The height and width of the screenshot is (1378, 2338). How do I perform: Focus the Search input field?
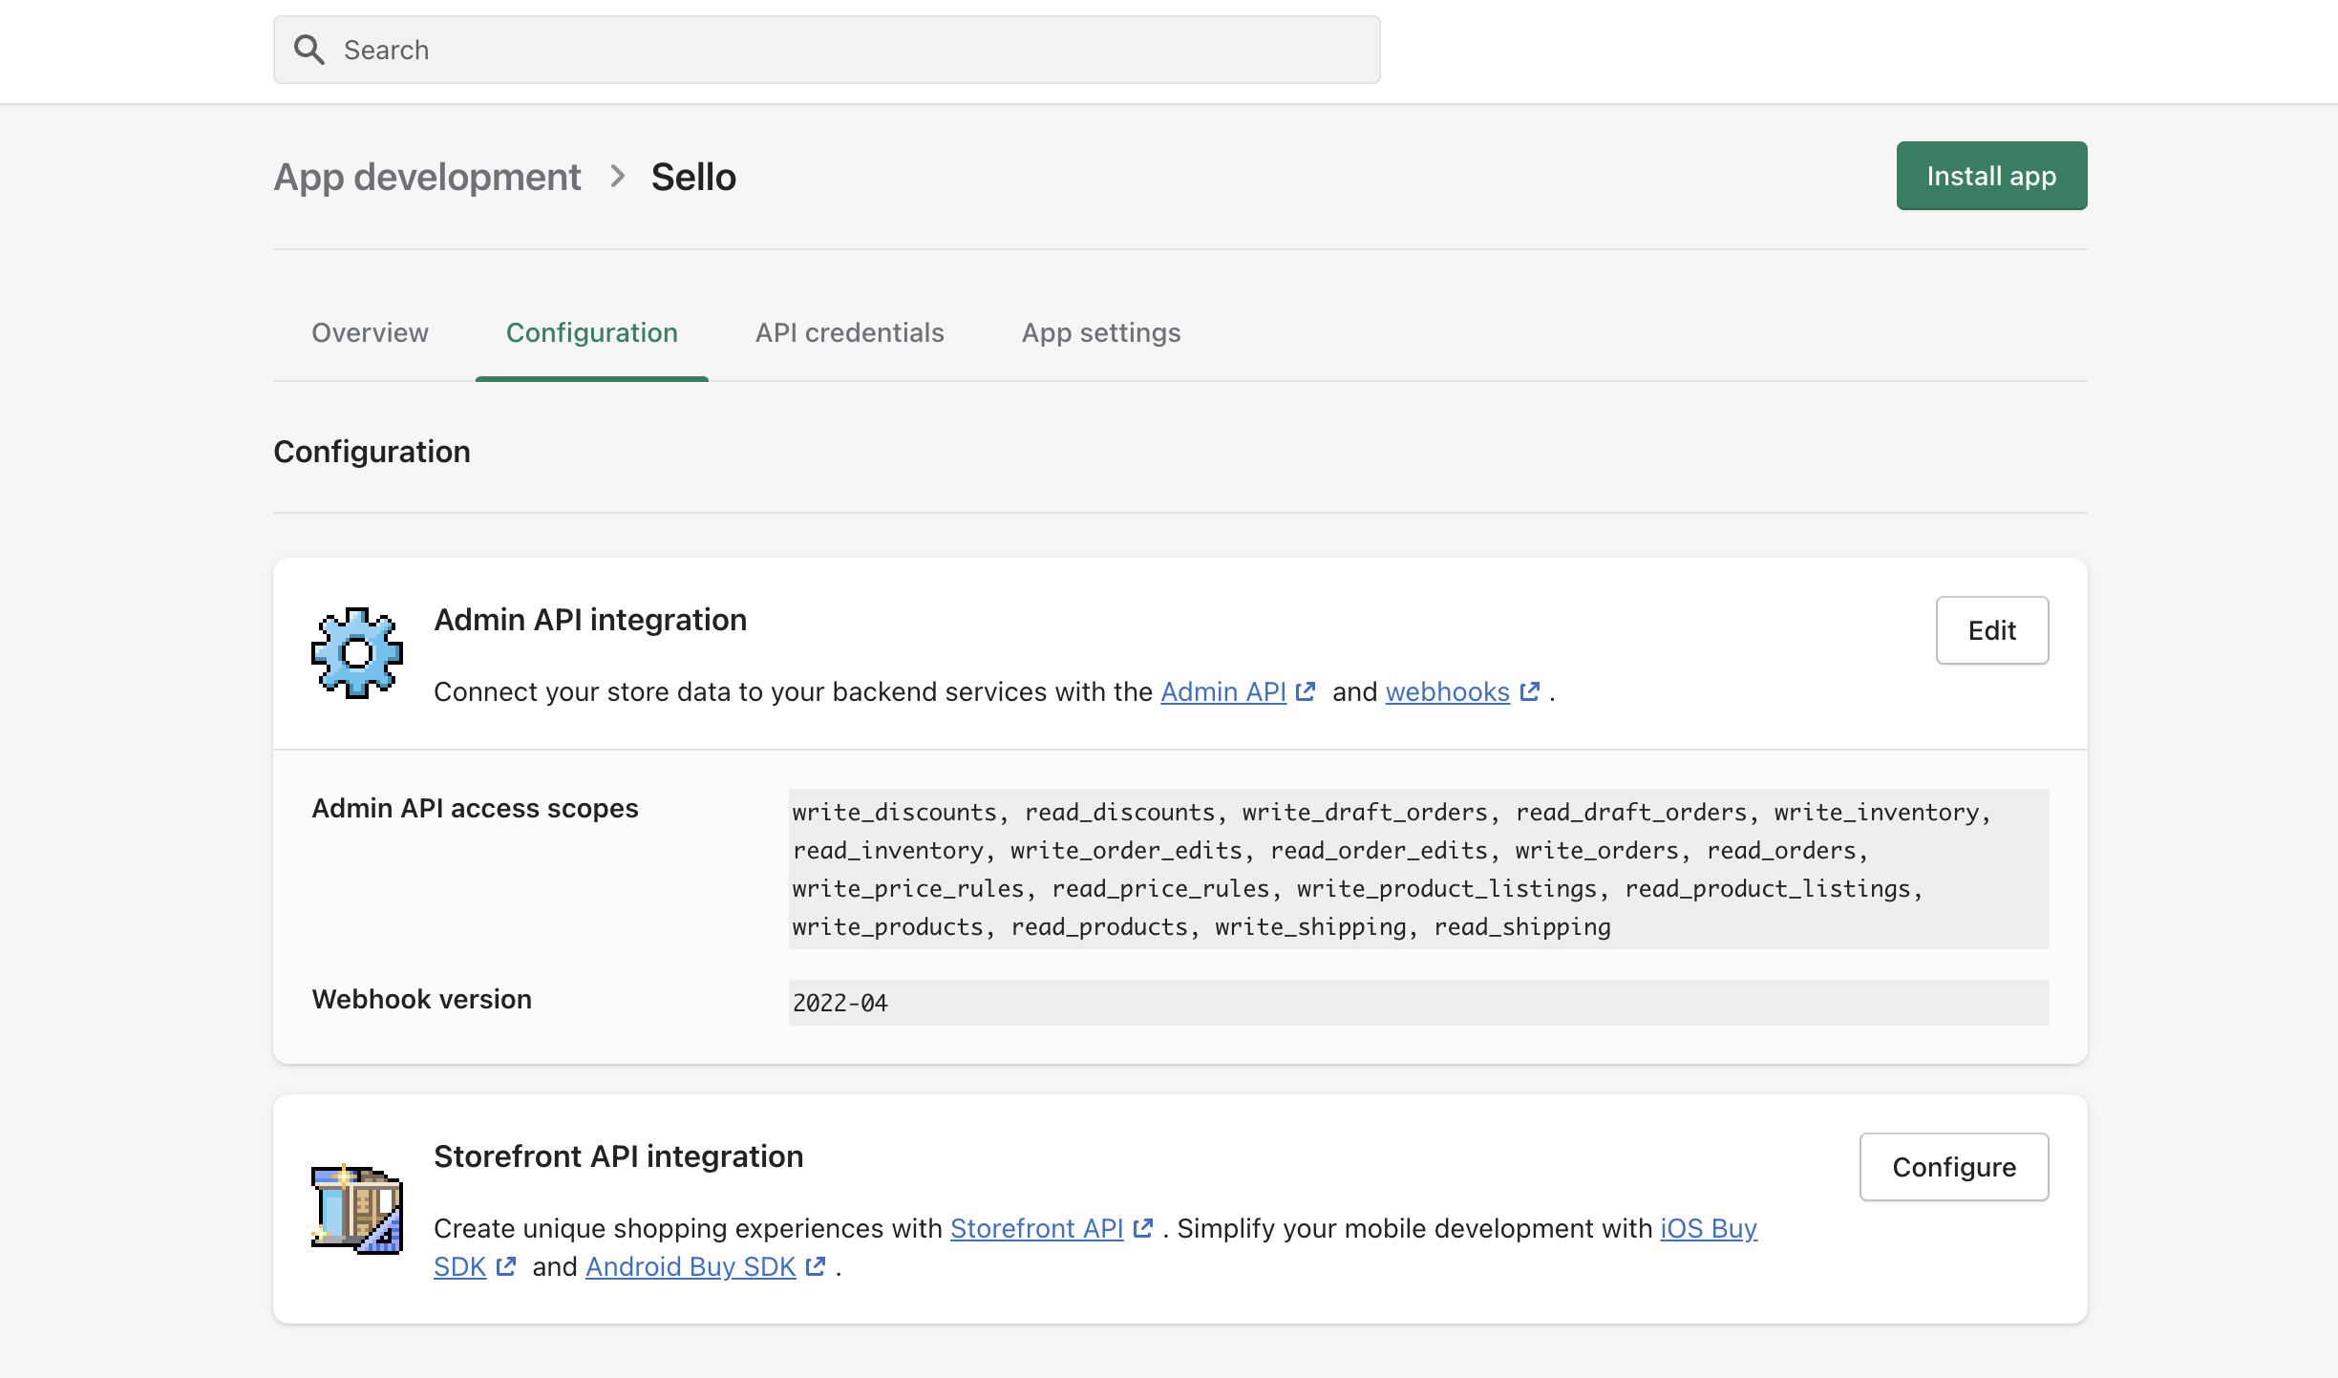click(826, 50)
